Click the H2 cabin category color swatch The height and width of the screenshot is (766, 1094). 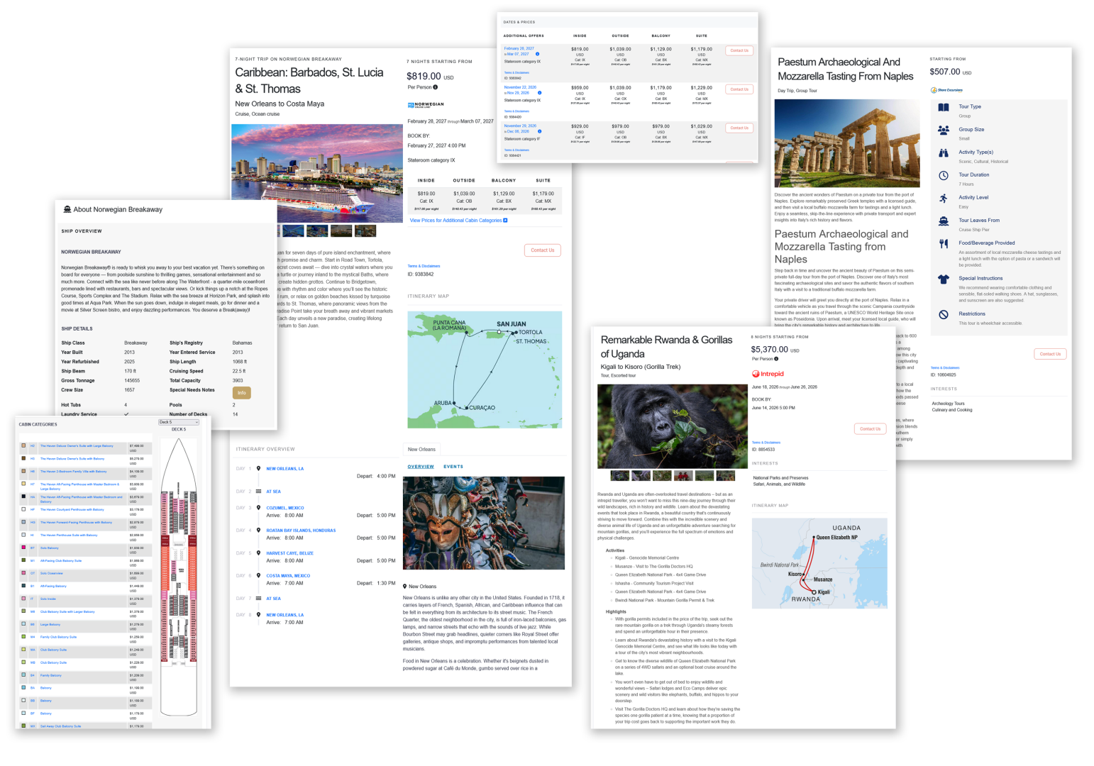tap(23, 446)
